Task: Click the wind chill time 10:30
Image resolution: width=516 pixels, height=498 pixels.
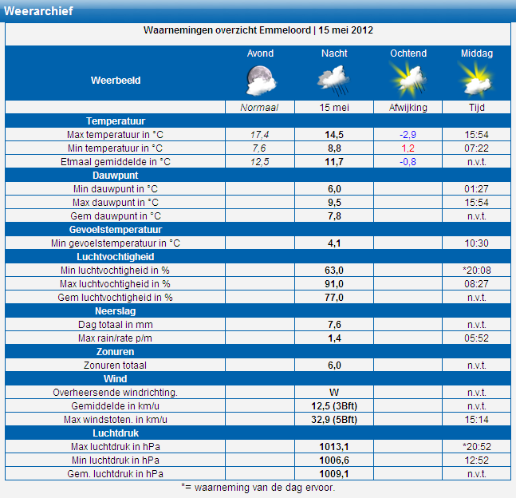Action: [x=476, y=243]
